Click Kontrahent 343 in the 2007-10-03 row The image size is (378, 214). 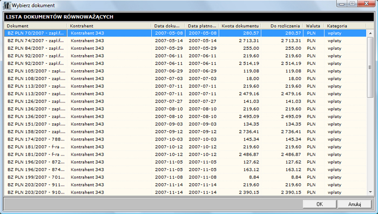(87, 139)
